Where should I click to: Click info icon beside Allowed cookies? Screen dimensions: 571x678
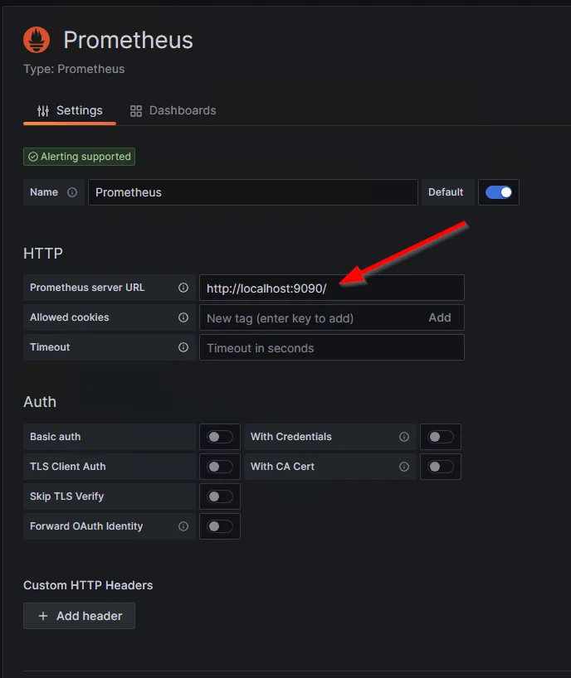click(183, 317)
